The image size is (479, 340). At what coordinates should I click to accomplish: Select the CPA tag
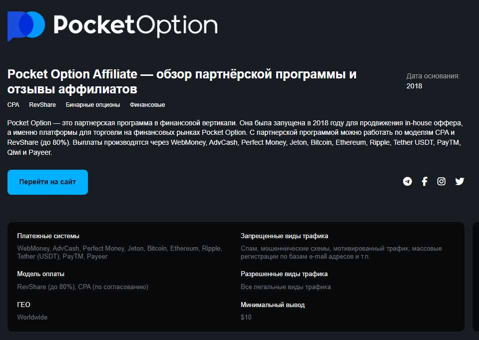tap(13, 105)
